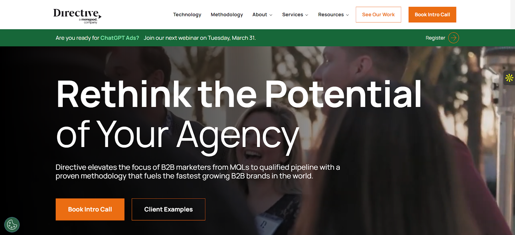515x235 pixels.
Task: Click the Register link in banner
Action: pyautogui.click(x=435, y=38)
